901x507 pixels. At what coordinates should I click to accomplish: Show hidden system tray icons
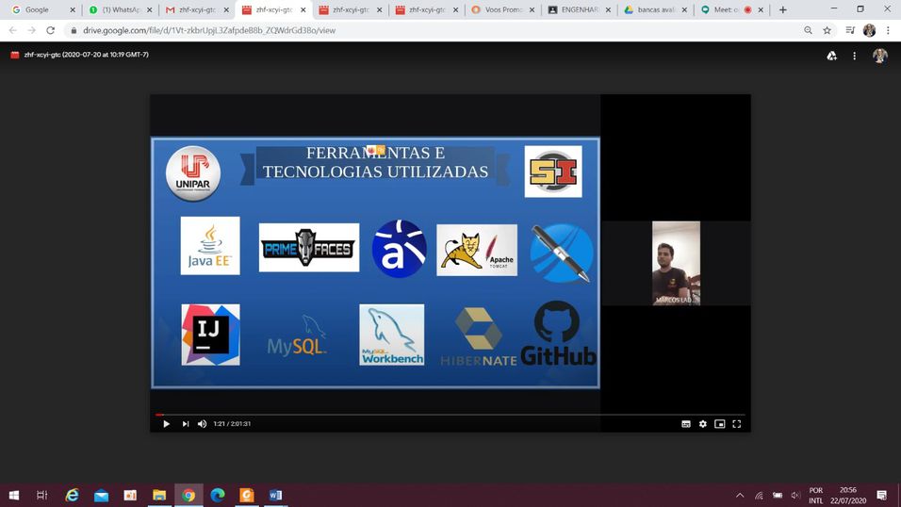740,495
